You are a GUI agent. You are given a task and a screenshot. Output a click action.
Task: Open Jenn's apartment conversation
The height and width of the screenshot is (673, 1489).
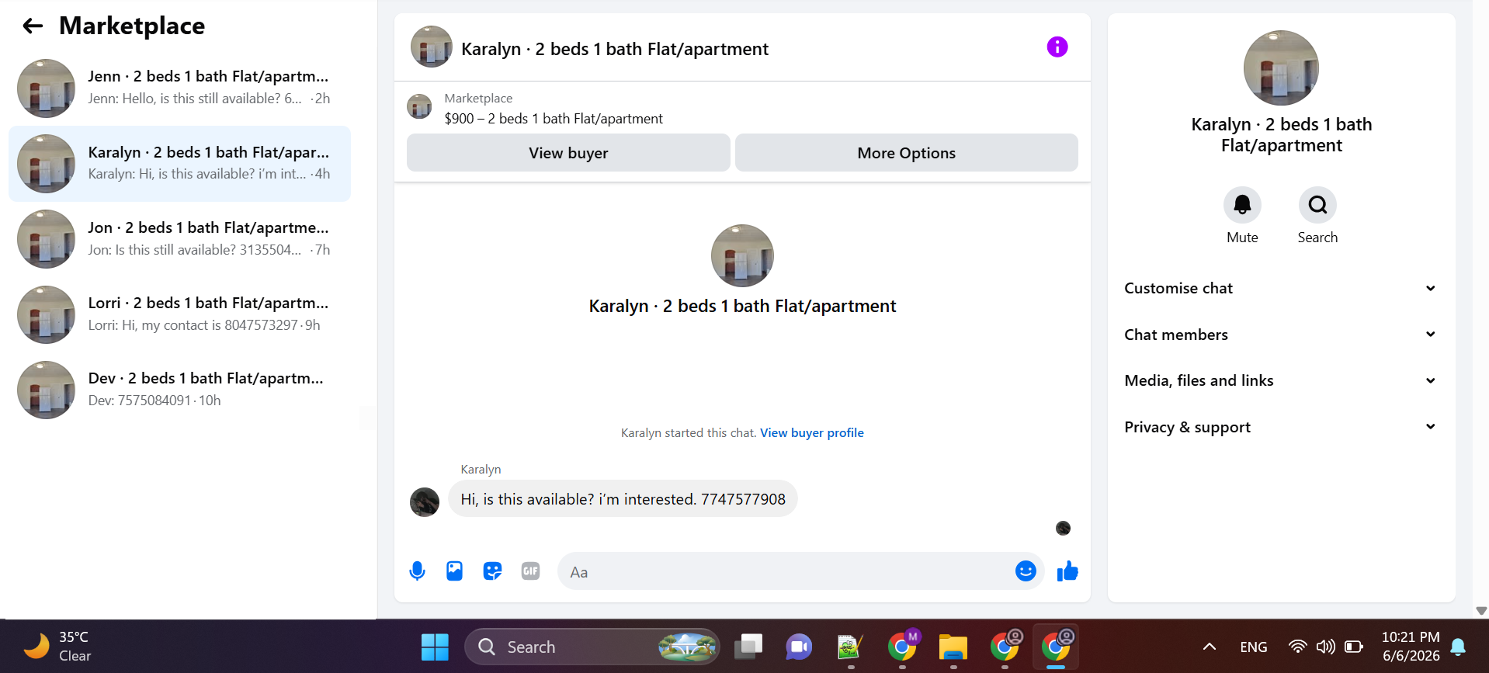pyautogui.click(x=179, y=88)
